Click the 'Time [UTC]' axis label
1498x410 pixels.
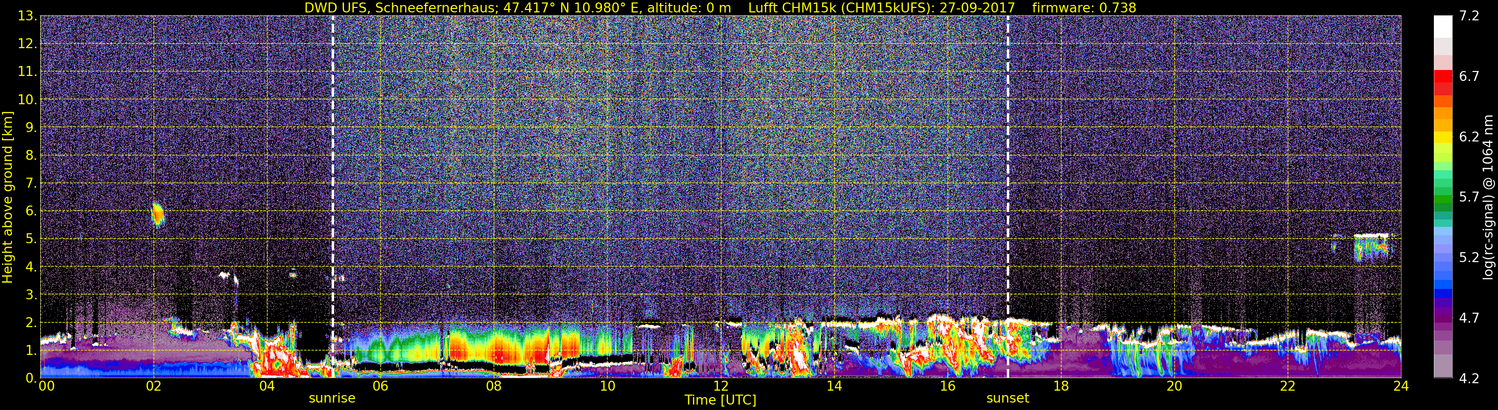click(x=720, y=400)
